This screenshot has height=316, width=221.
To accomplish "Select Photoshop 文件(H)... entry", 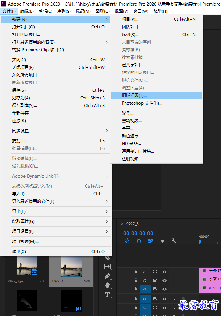I will coord(156,103).
